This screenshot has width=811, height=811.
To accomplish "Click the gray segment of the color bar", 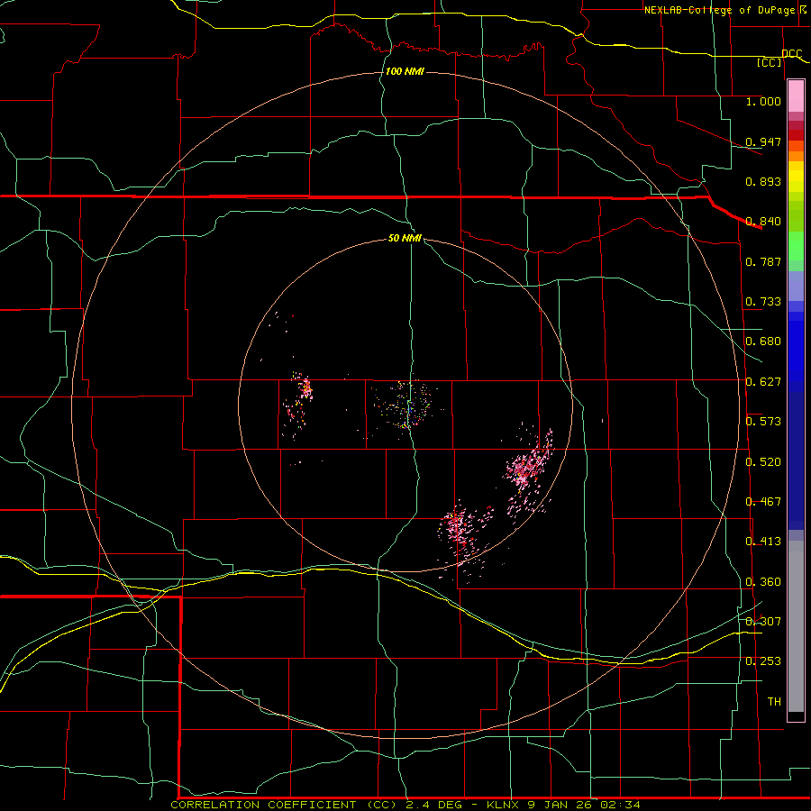I will pyautogui.click(x=796, y=626).
